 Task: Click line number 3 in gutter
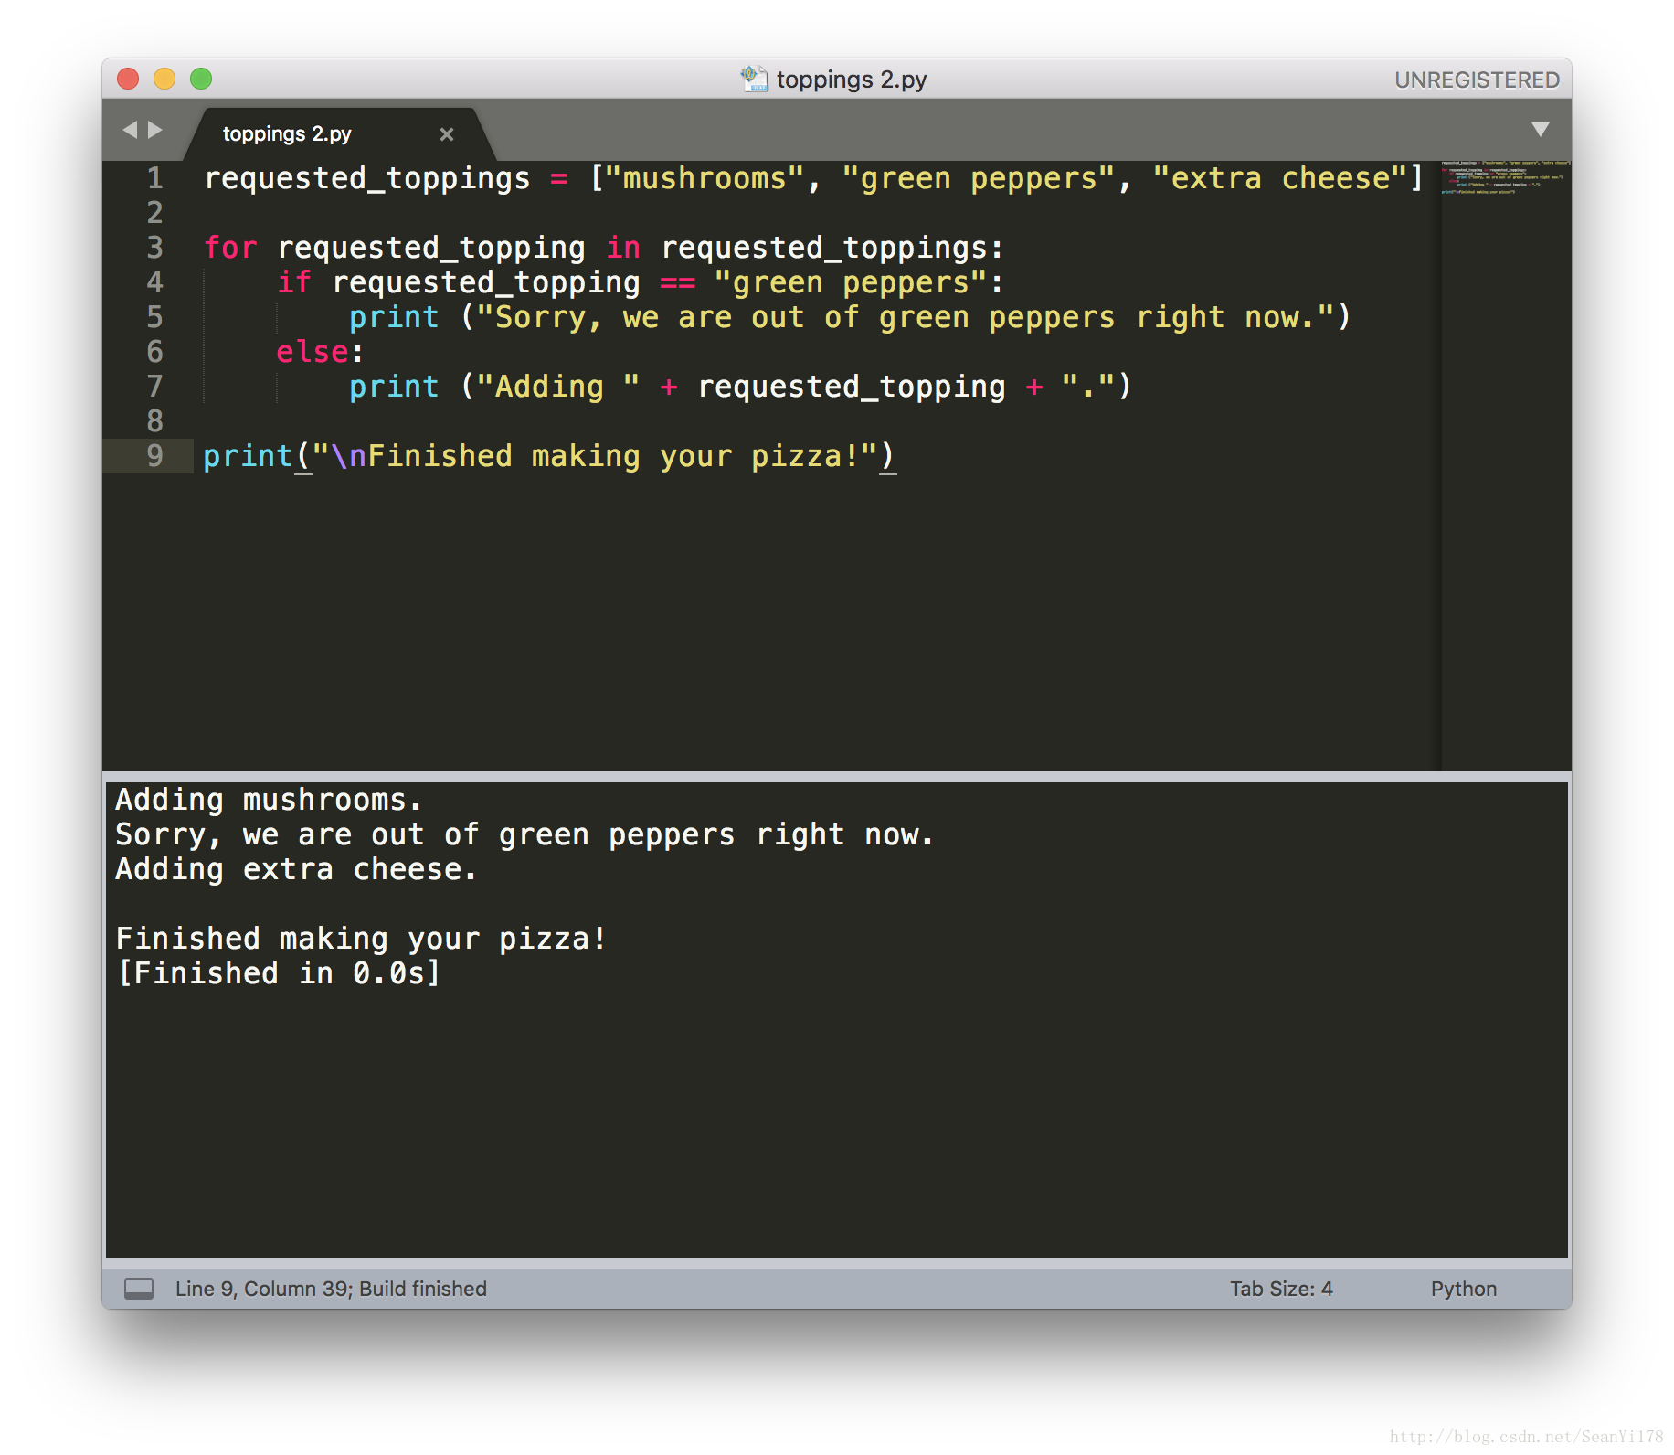tap(155, 248)
